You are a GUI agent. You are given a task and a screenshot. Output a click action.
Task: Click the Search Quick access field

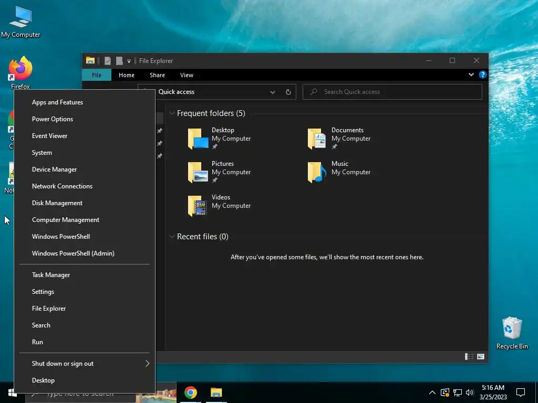click(x=392, y=92)
